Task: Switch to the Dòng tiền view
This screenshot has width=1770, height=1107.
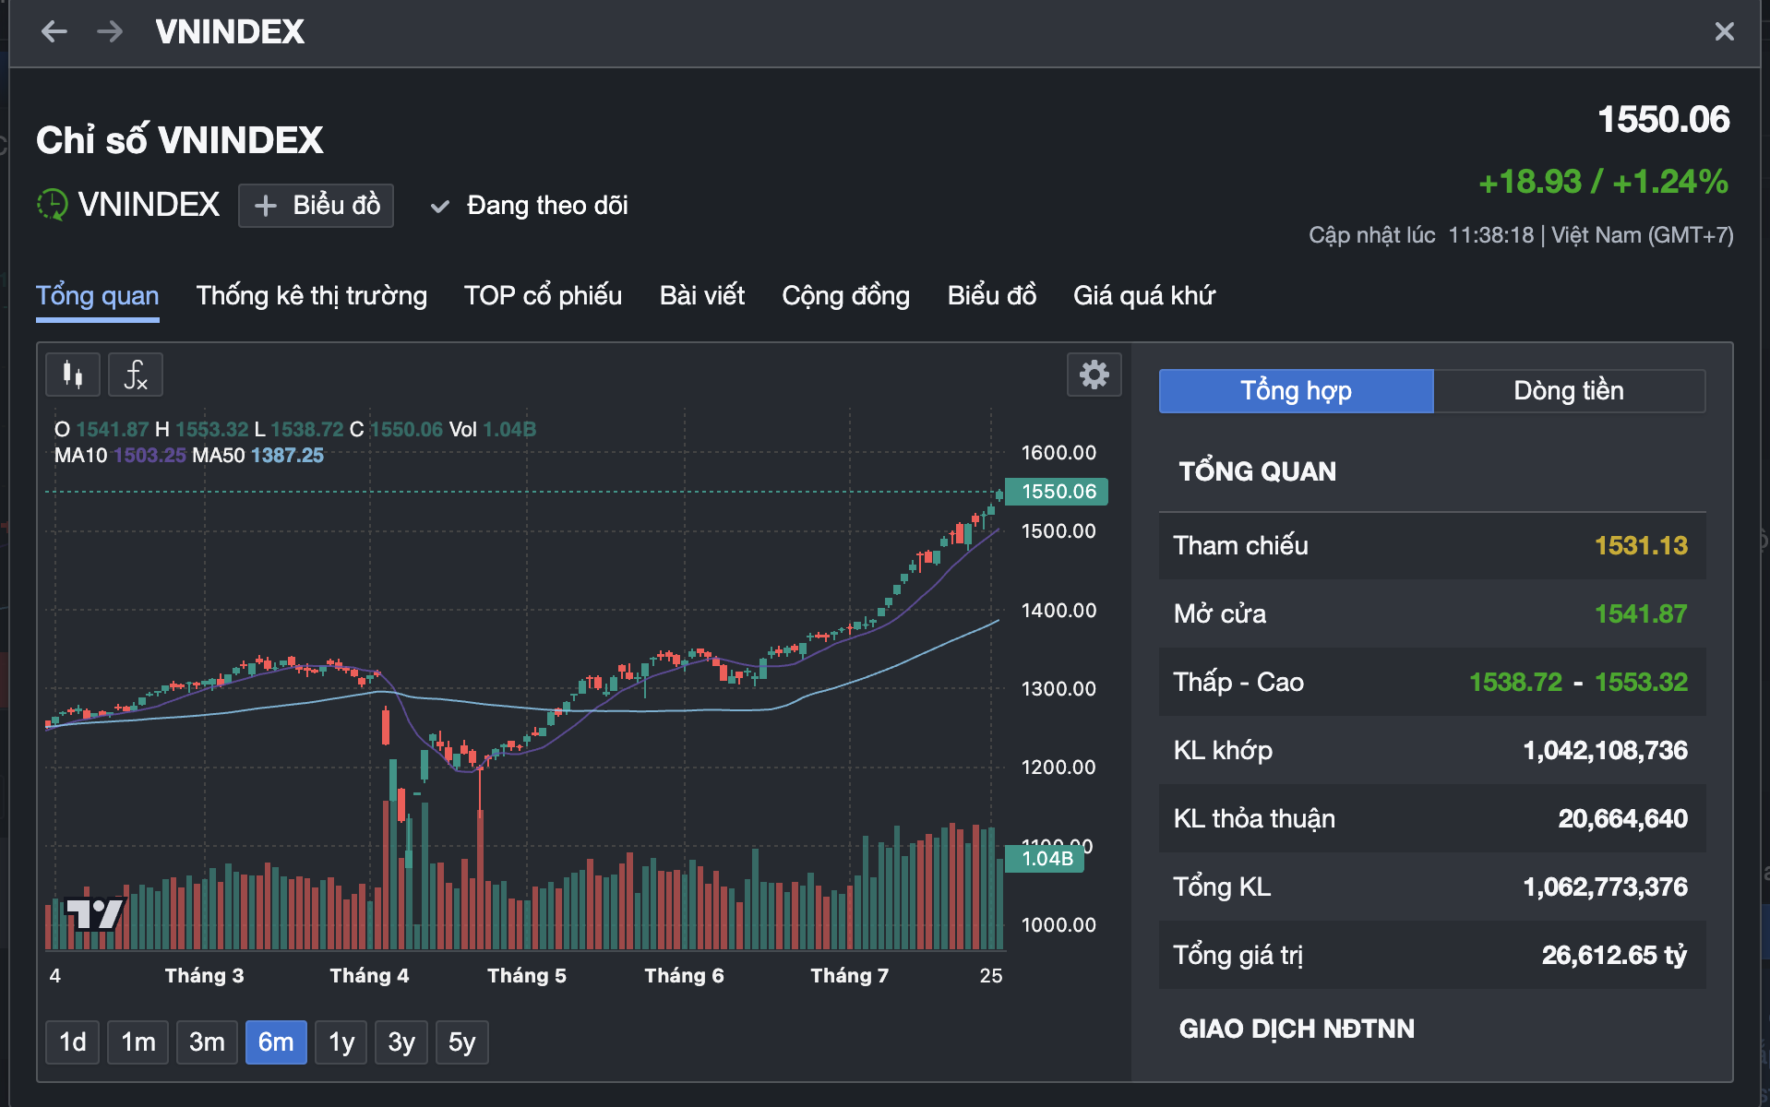Action: point(1568,391)
